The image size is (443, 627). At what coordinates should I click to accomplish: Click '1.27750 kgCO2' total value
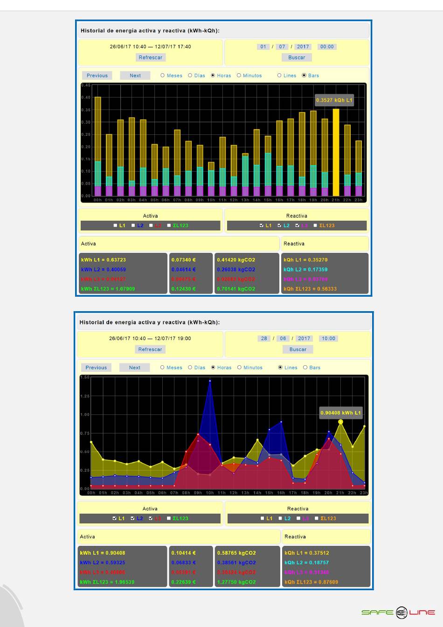[236, 582]
